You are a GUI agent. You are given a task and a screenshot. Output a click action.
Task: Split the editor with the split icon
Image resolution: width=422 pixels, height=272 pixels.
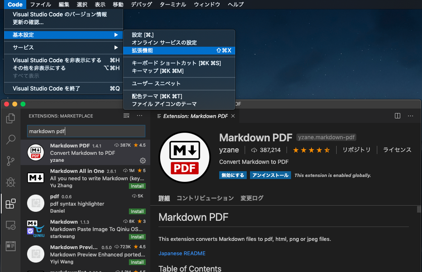pyautogui.click(x=397, y=116)
